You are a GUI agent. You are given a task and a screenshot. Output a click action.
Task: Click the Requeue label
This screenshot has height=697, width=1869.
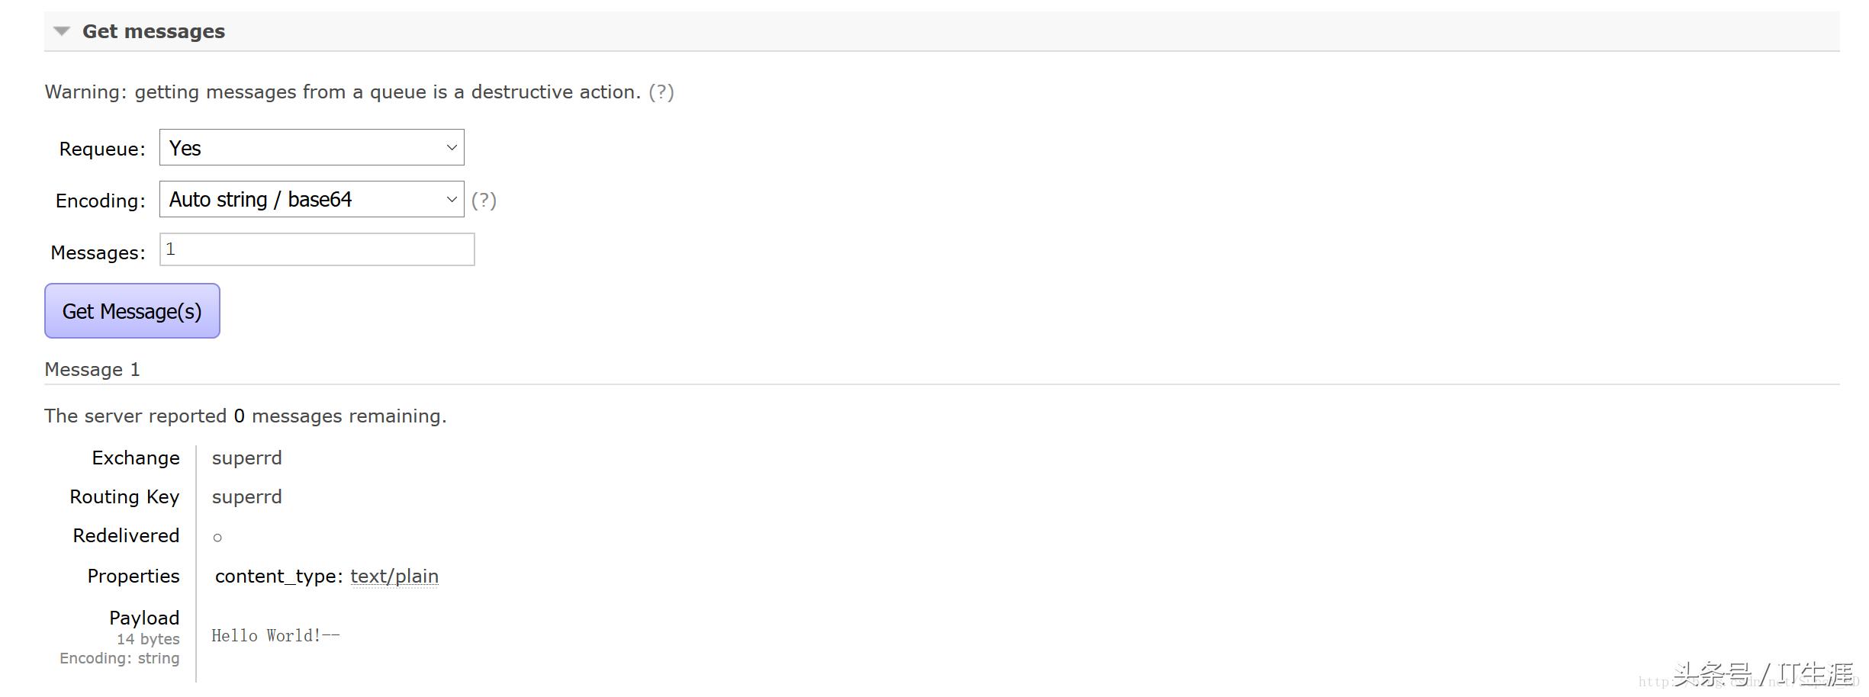(x=101, y=149)
